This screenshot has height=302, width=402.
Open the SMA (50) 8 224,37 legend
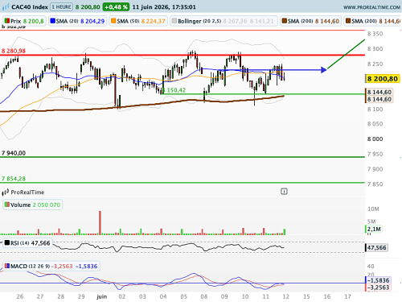coord(138,21)
